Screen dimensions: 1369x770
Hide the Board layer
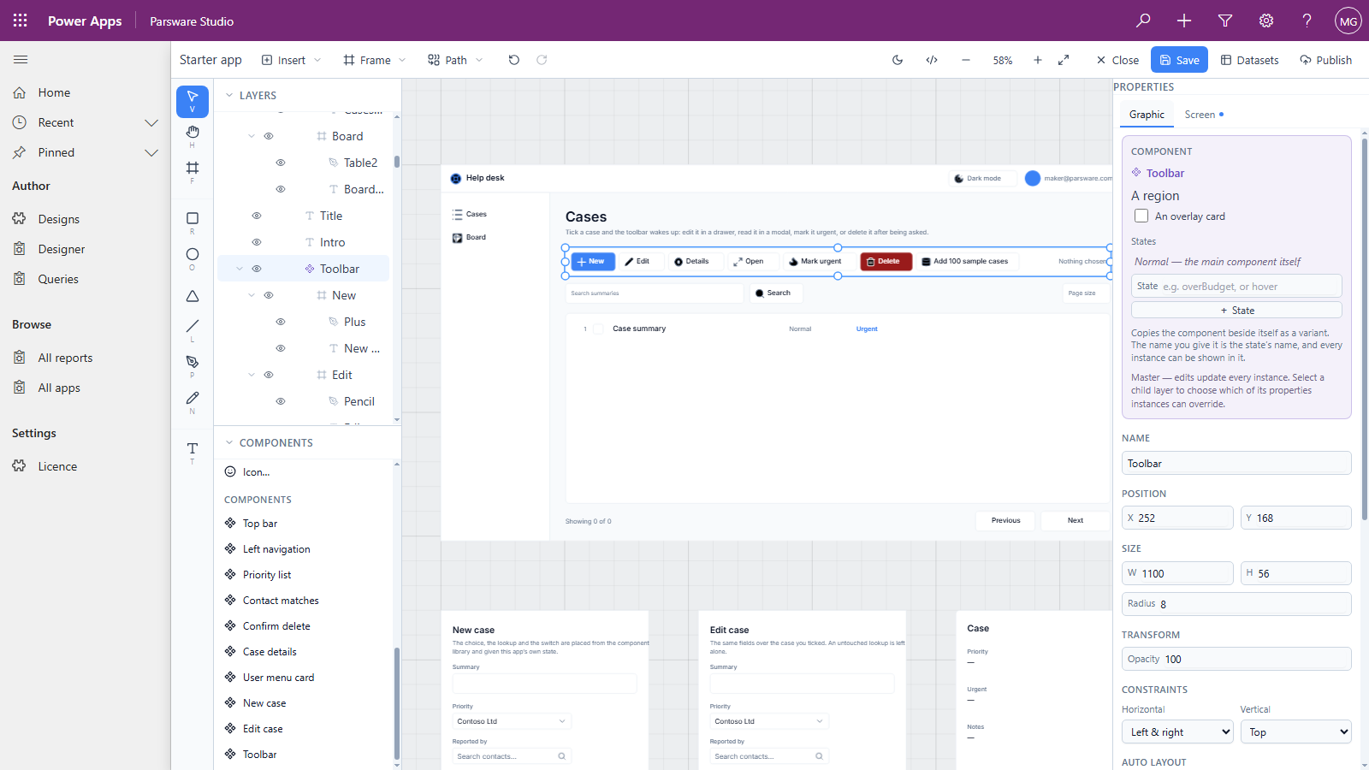(269, 136)
